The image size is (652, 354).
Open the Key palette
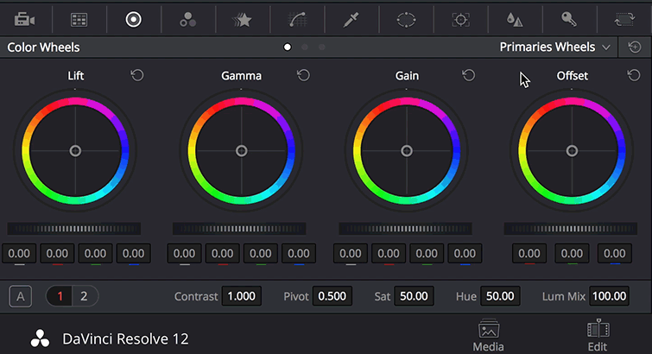570,19
